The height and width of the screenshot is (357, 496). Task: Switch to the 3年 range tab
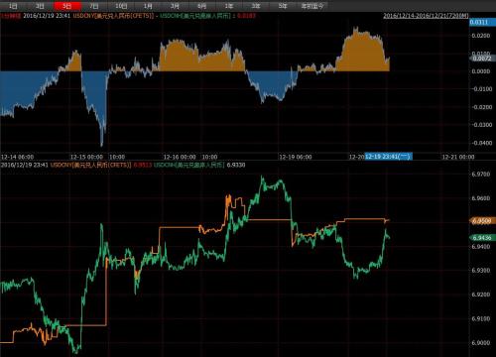click(256, 6)
